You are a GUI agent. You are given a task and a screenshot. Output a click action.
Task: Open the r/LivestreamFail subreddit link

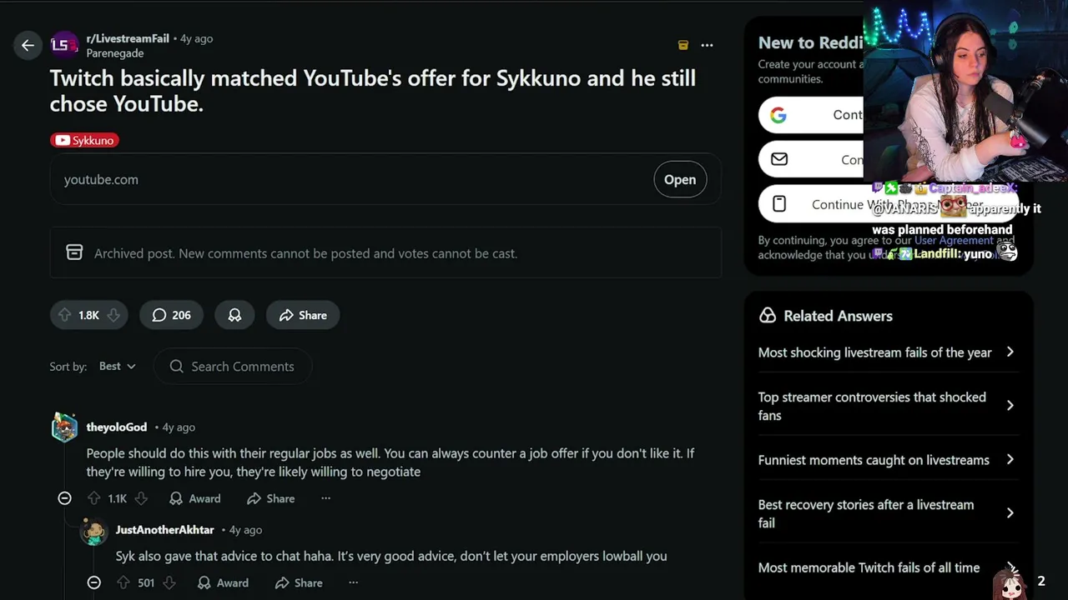128,38
